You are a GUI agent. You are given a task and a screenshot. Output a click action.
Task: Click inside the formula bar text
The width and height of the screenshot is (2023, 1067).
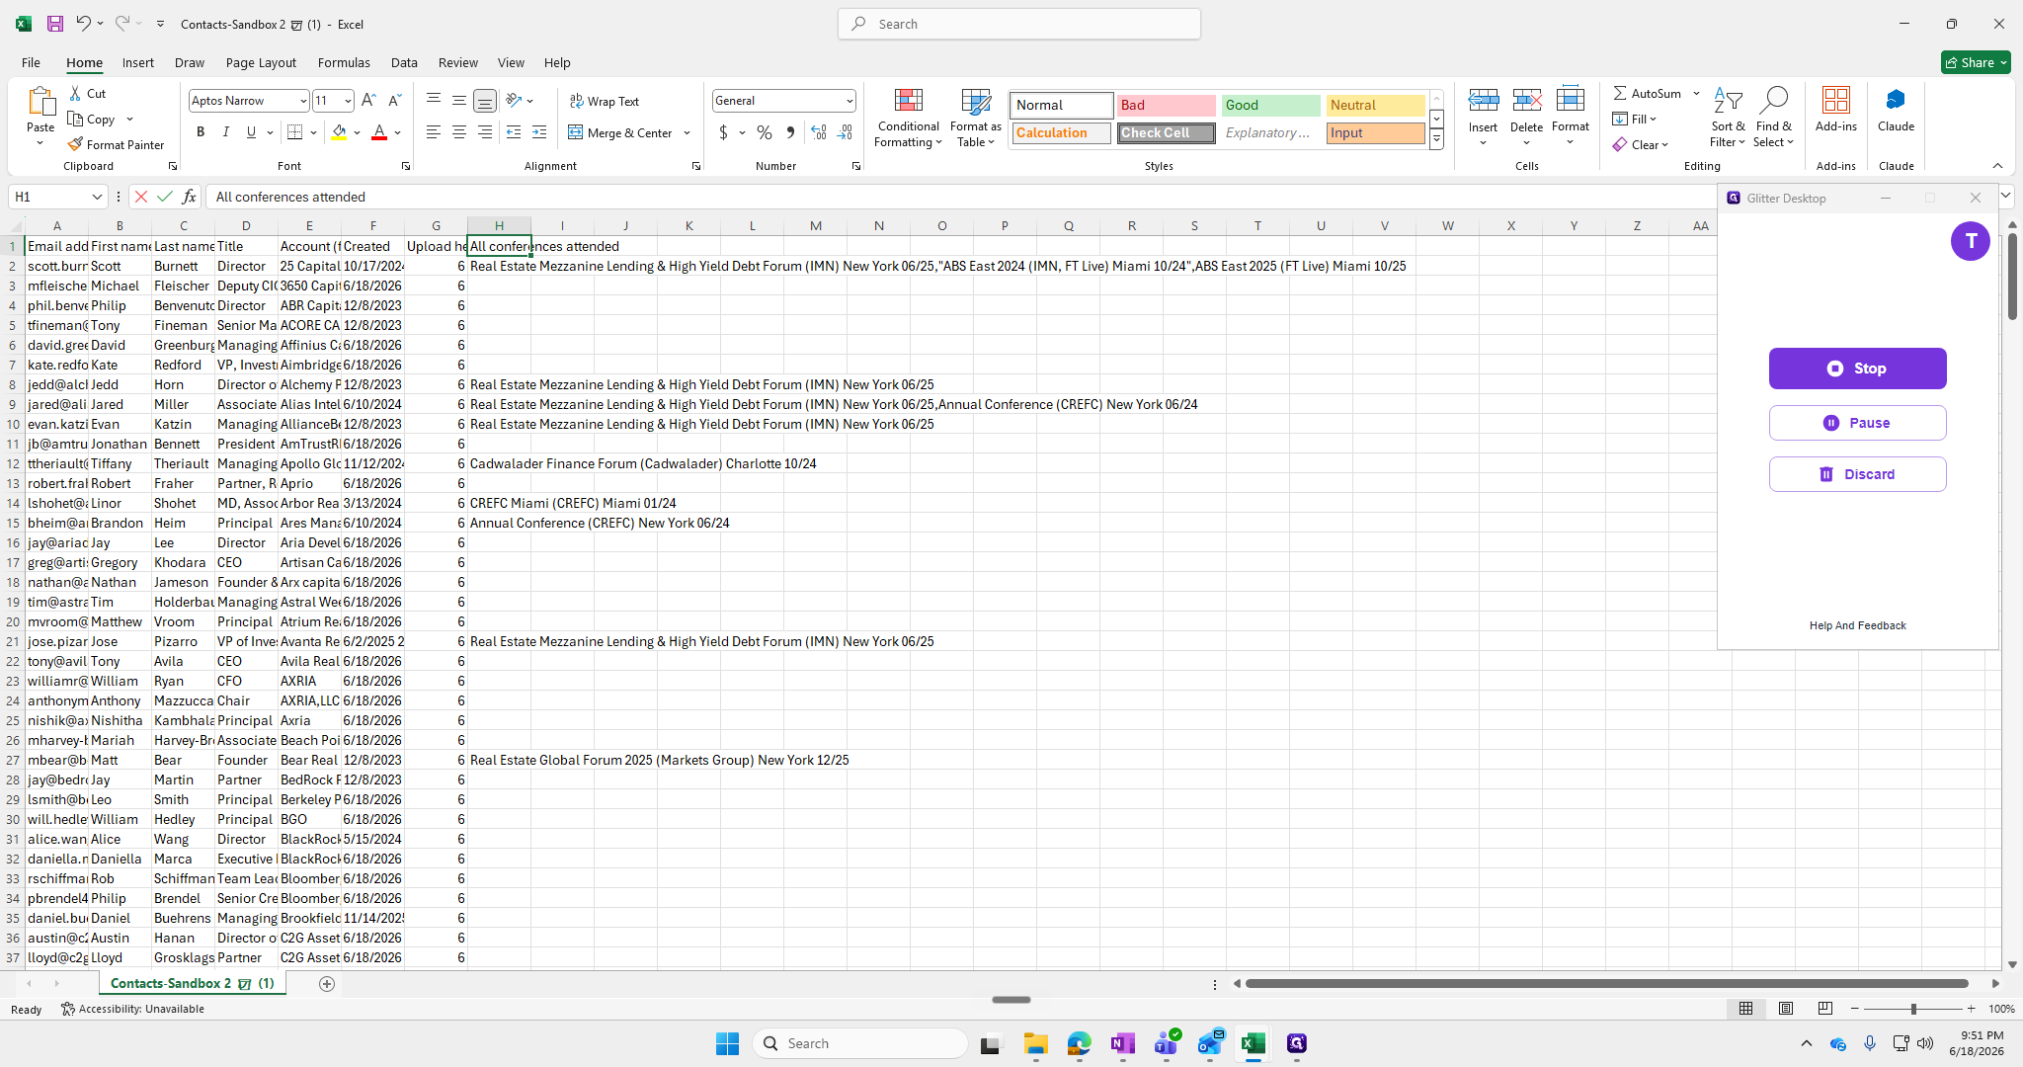[x=290, y=197]
